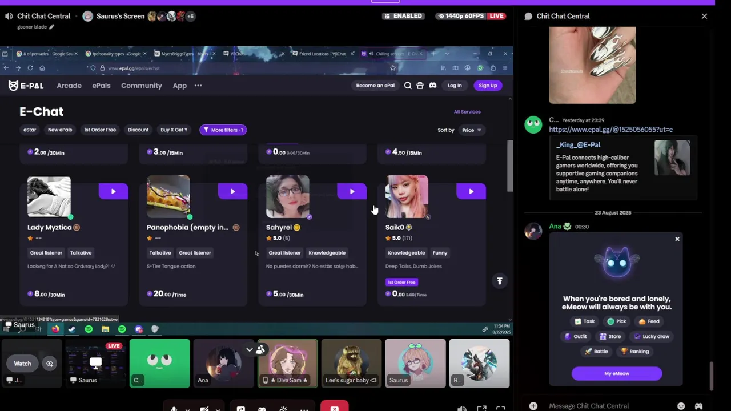This screenshot has width=731, height=411.
Task: Play Saik0's voice intro
Action: 471,192
